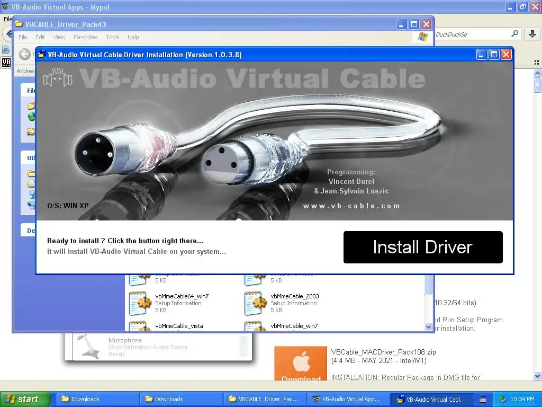This screenshot has height=407, width=542.
Task: Minimize the Mypal browser window
Action: [x=511, y=6]
